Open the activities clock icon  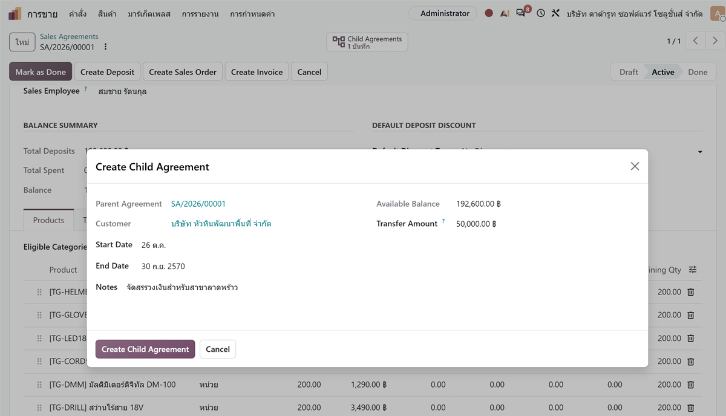[x=541, y=13]
